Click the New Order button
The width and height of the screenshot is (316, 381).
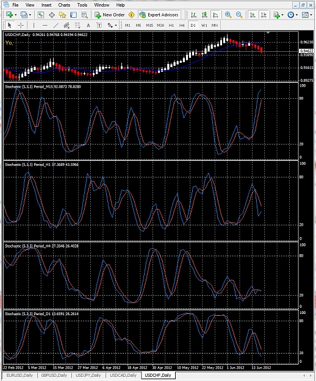110,15
